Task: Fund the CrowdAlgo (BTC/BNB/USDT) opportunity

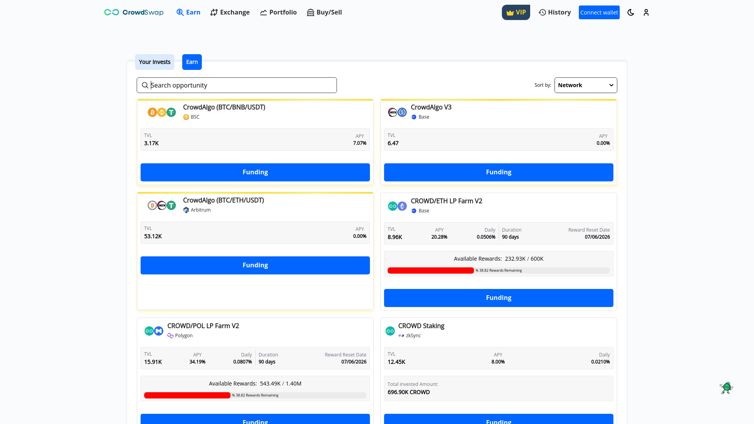Action: point(255,172)
